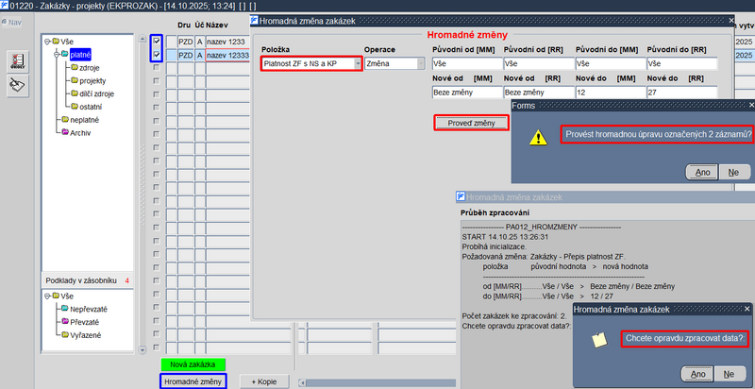Image resolution: width=755 pixels, height=389 pixels.
Task: Click the Dru column header
Action: click(184, 25)
